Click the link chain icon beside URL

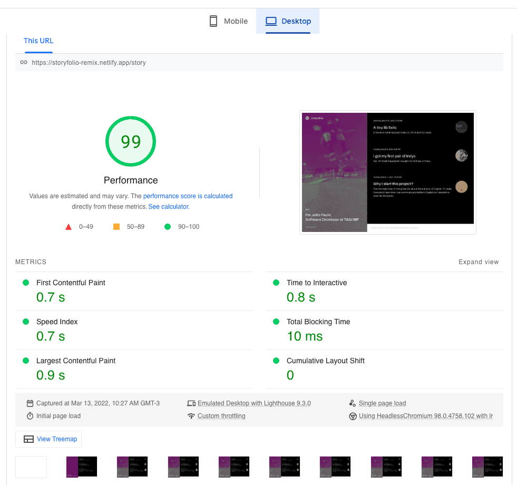24,62
